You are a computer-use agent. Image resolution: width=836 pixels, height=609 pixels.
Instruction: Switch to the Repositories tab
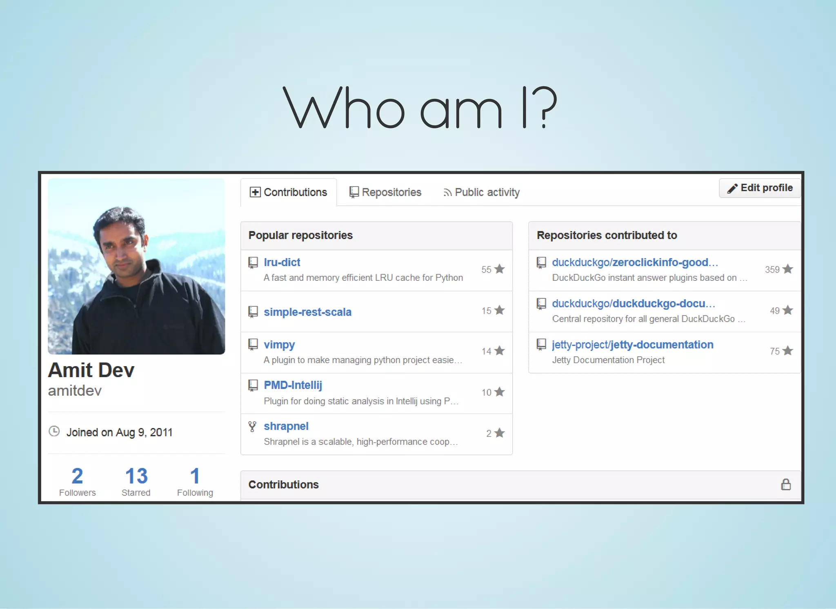click(x=385, y=192)
